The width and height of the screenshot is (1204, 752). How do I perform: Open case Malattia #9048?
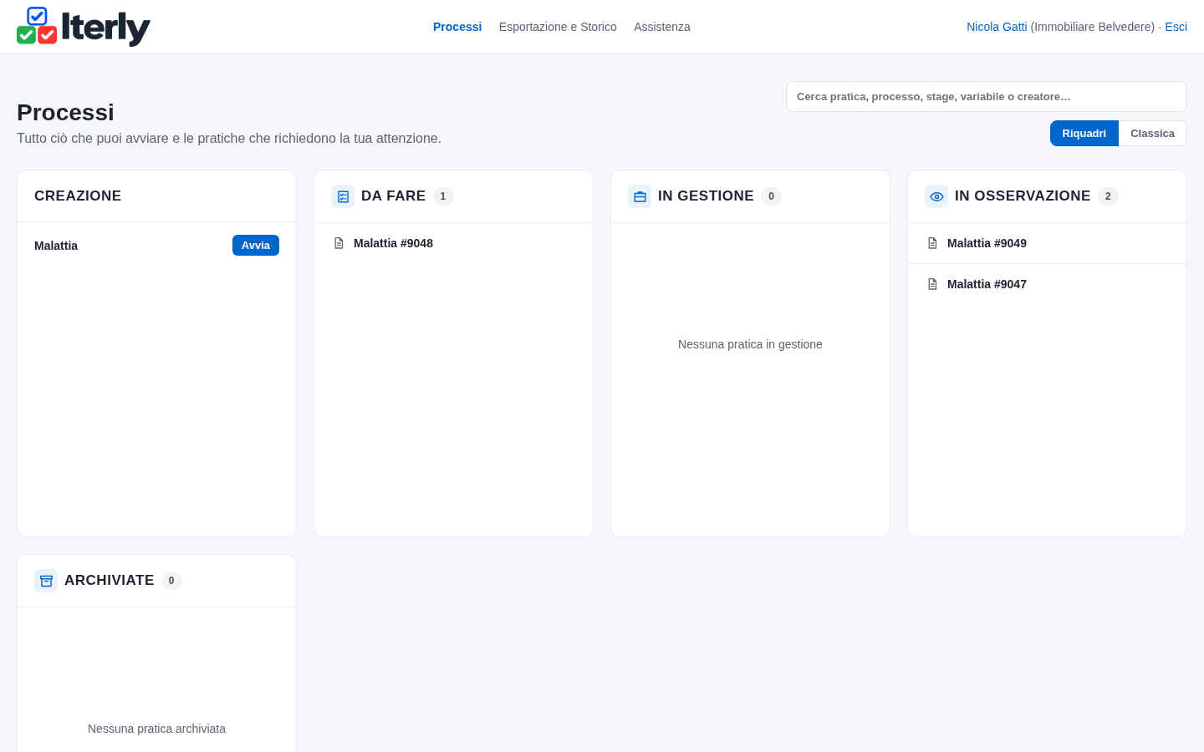coord(453,243)
